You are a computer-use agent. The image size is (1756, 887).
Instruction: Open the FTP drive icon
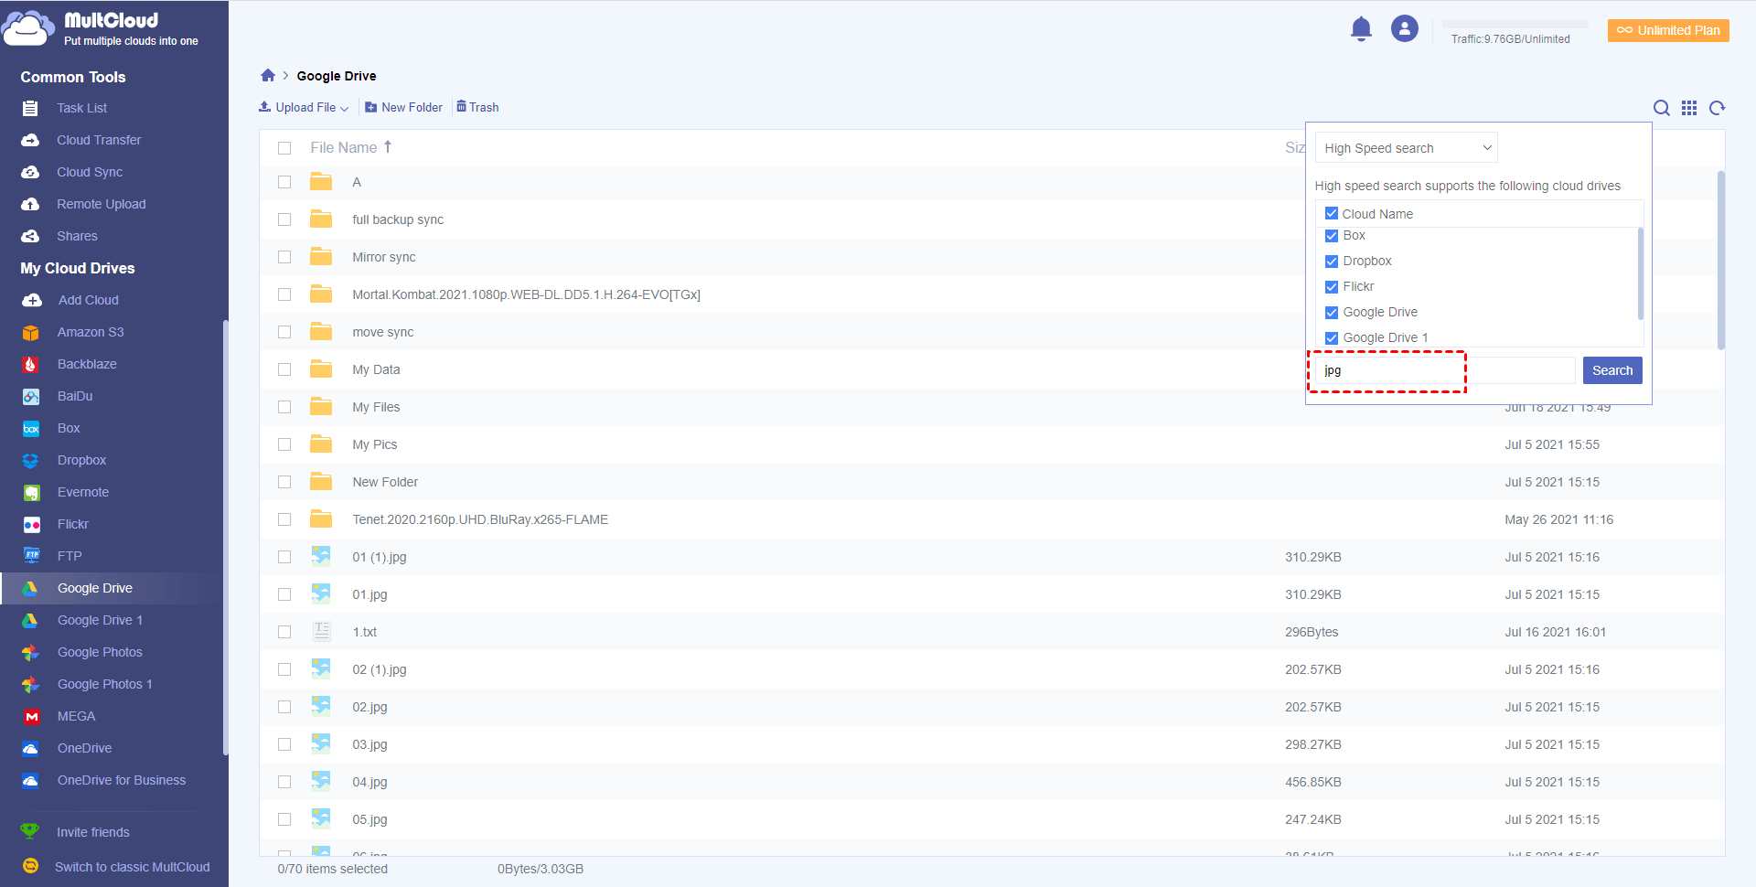(31, 556)
